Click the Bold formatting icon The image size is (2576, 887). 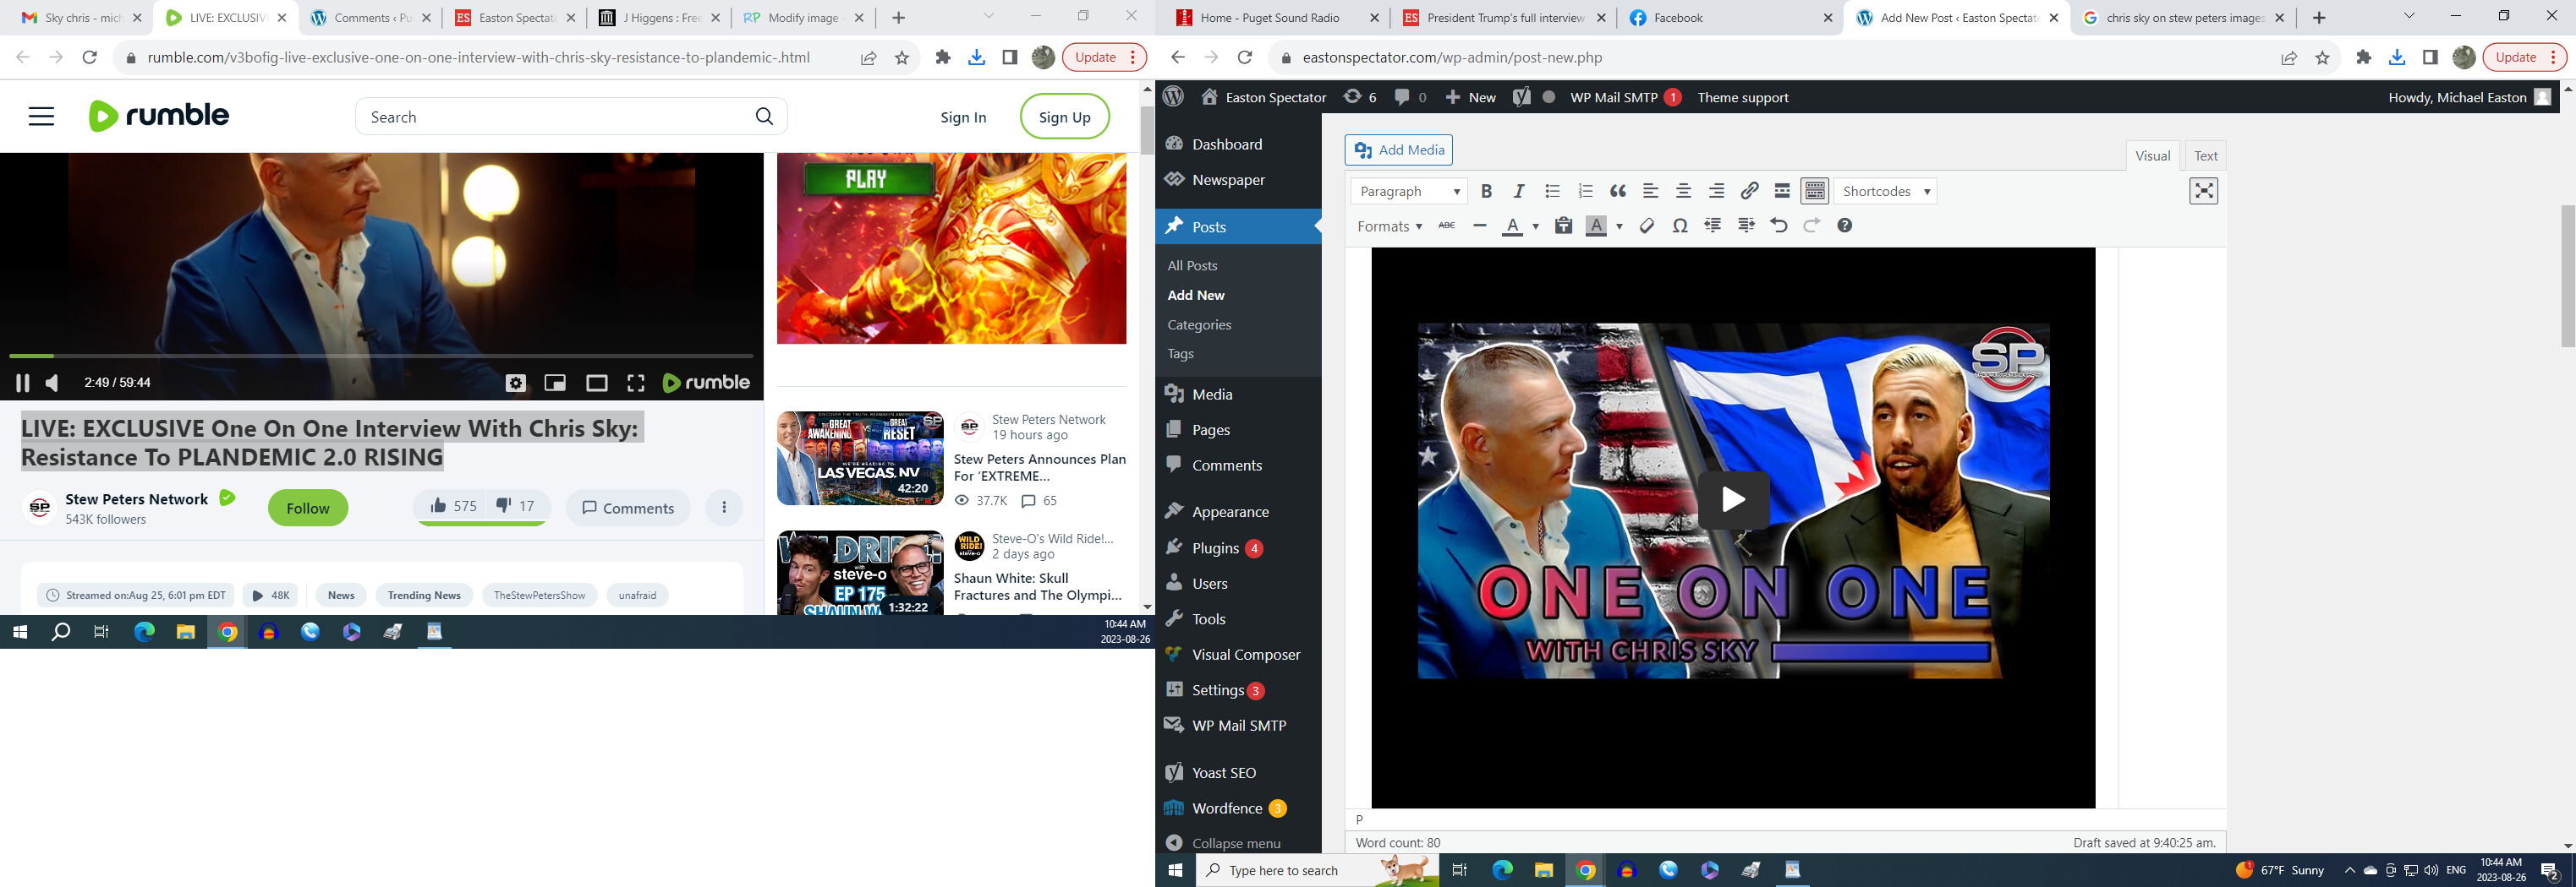(x=1486, y=192)
